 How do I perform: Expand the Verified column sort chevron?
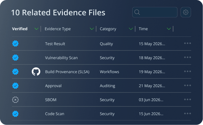click(37, 29)
